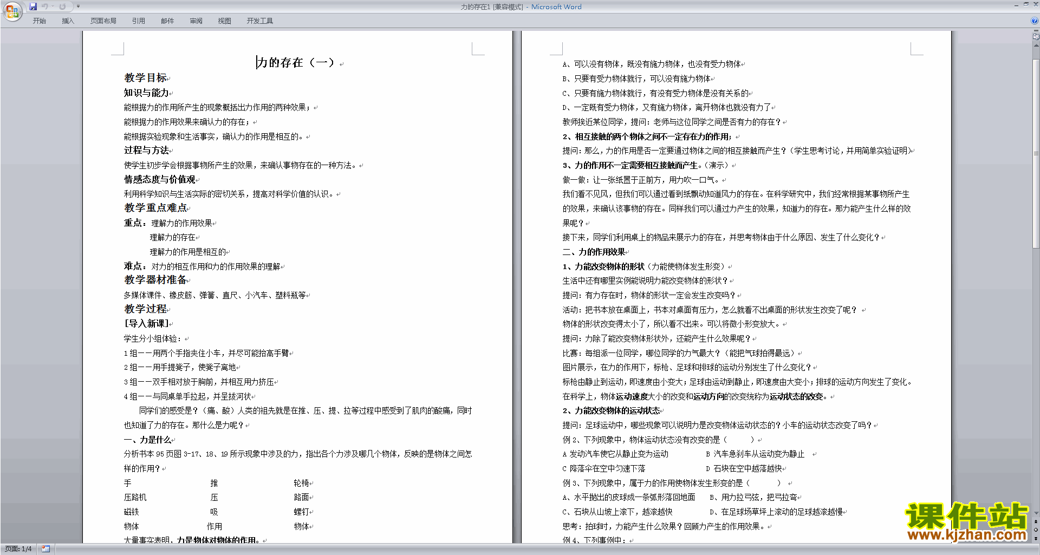The width and height of the screenshot is (1040, 555).
Task: Click the heading 过程与方法
Action: pos(146,150)
